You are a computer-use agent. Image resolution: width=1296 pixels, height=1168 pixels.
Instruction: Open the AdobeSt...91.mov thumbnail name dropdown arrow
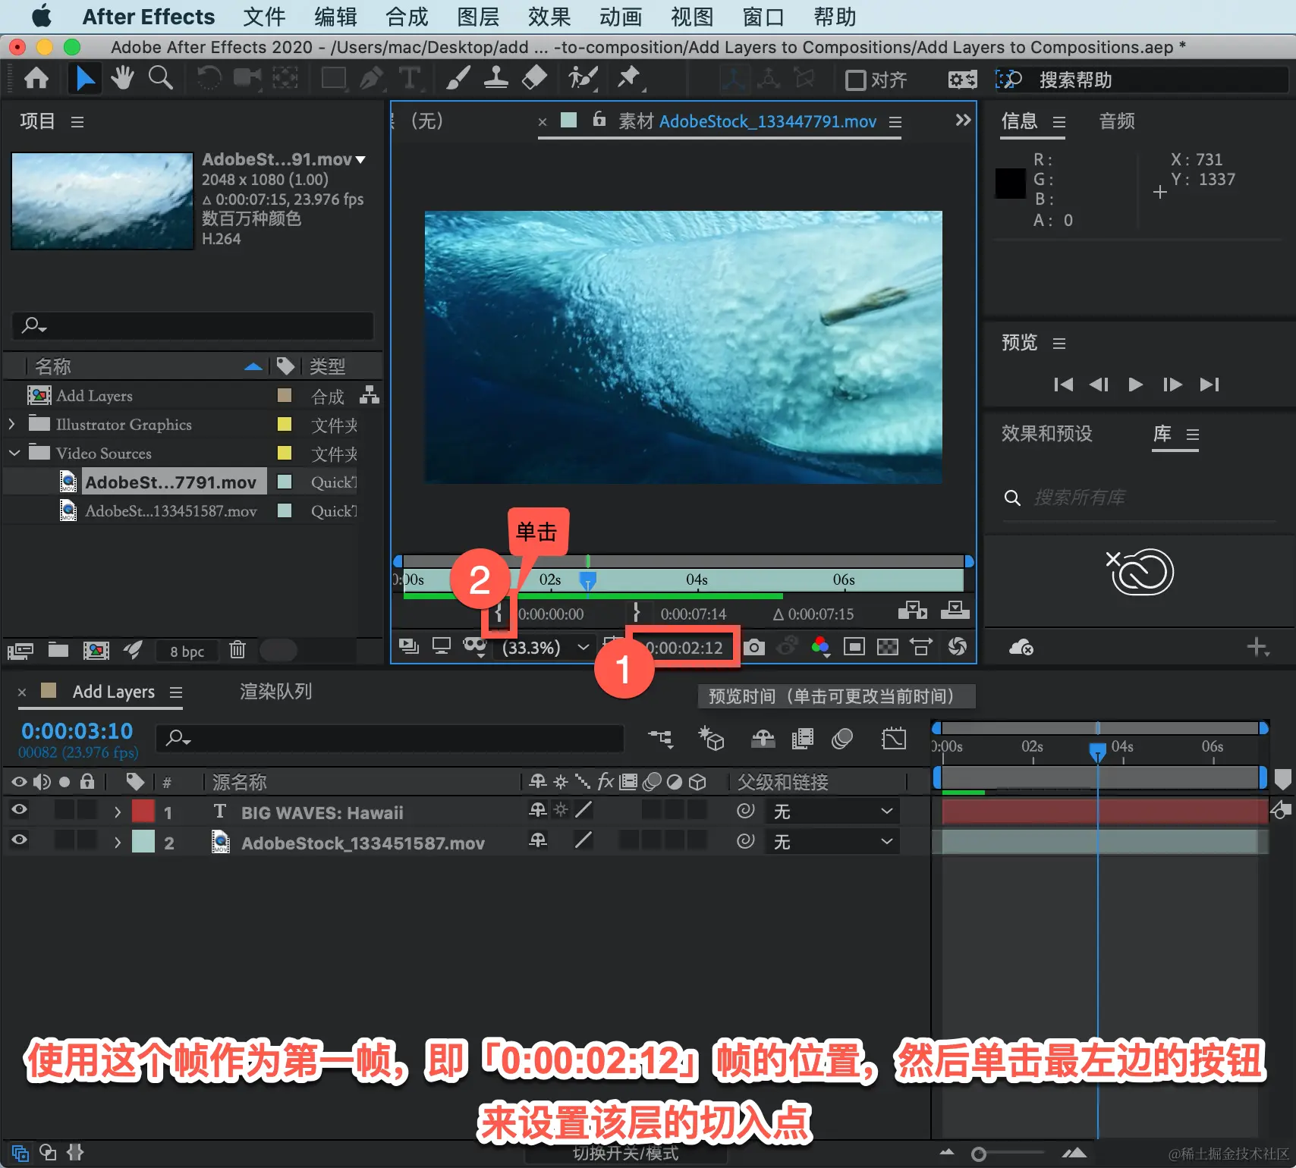(360, 160)
